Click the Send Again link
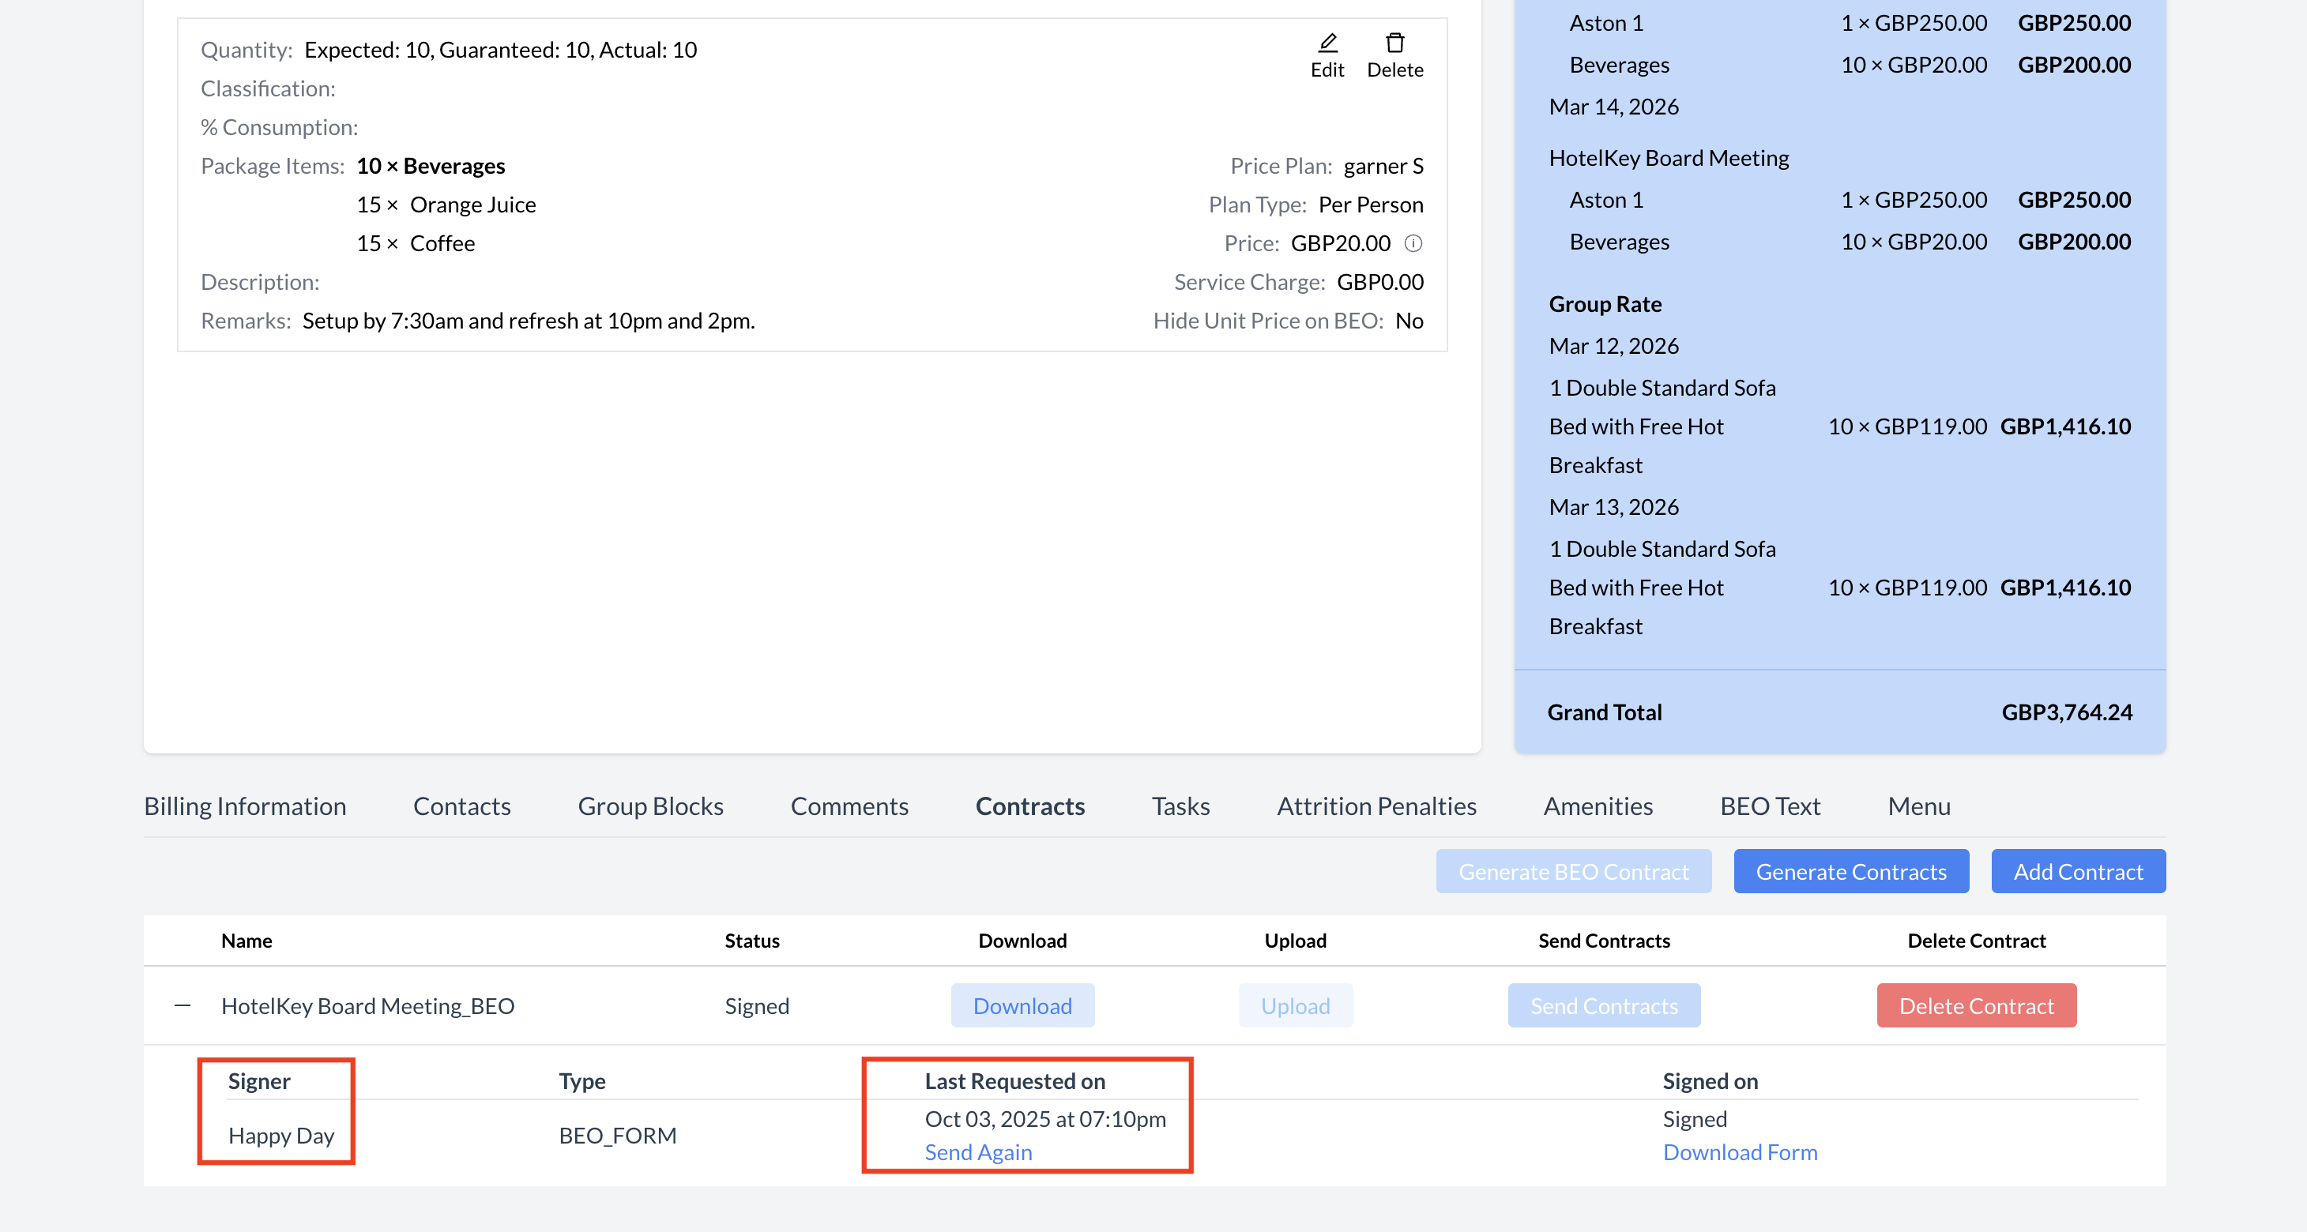 [978, 1152]
